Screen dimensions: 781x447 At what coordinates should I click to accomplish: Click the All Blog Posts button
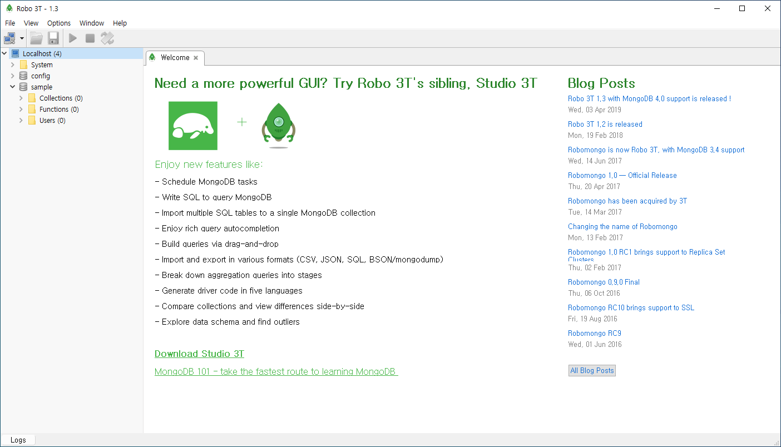592,370
